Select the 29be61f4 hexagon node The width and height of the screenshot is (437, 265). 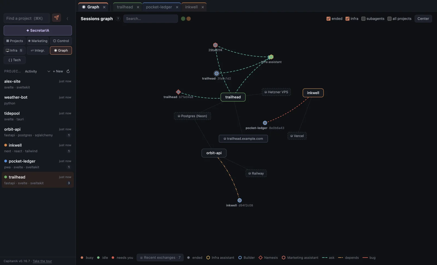[x=215, y=45]
